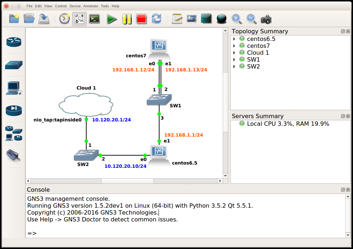Click the 192.168.1.12/24 address label

coord(133,70)
